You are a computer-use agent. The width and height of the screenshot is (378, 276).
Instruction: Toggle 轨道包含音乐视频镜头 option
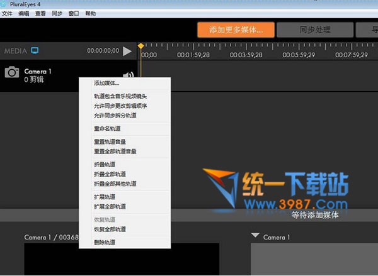(120, 96)
